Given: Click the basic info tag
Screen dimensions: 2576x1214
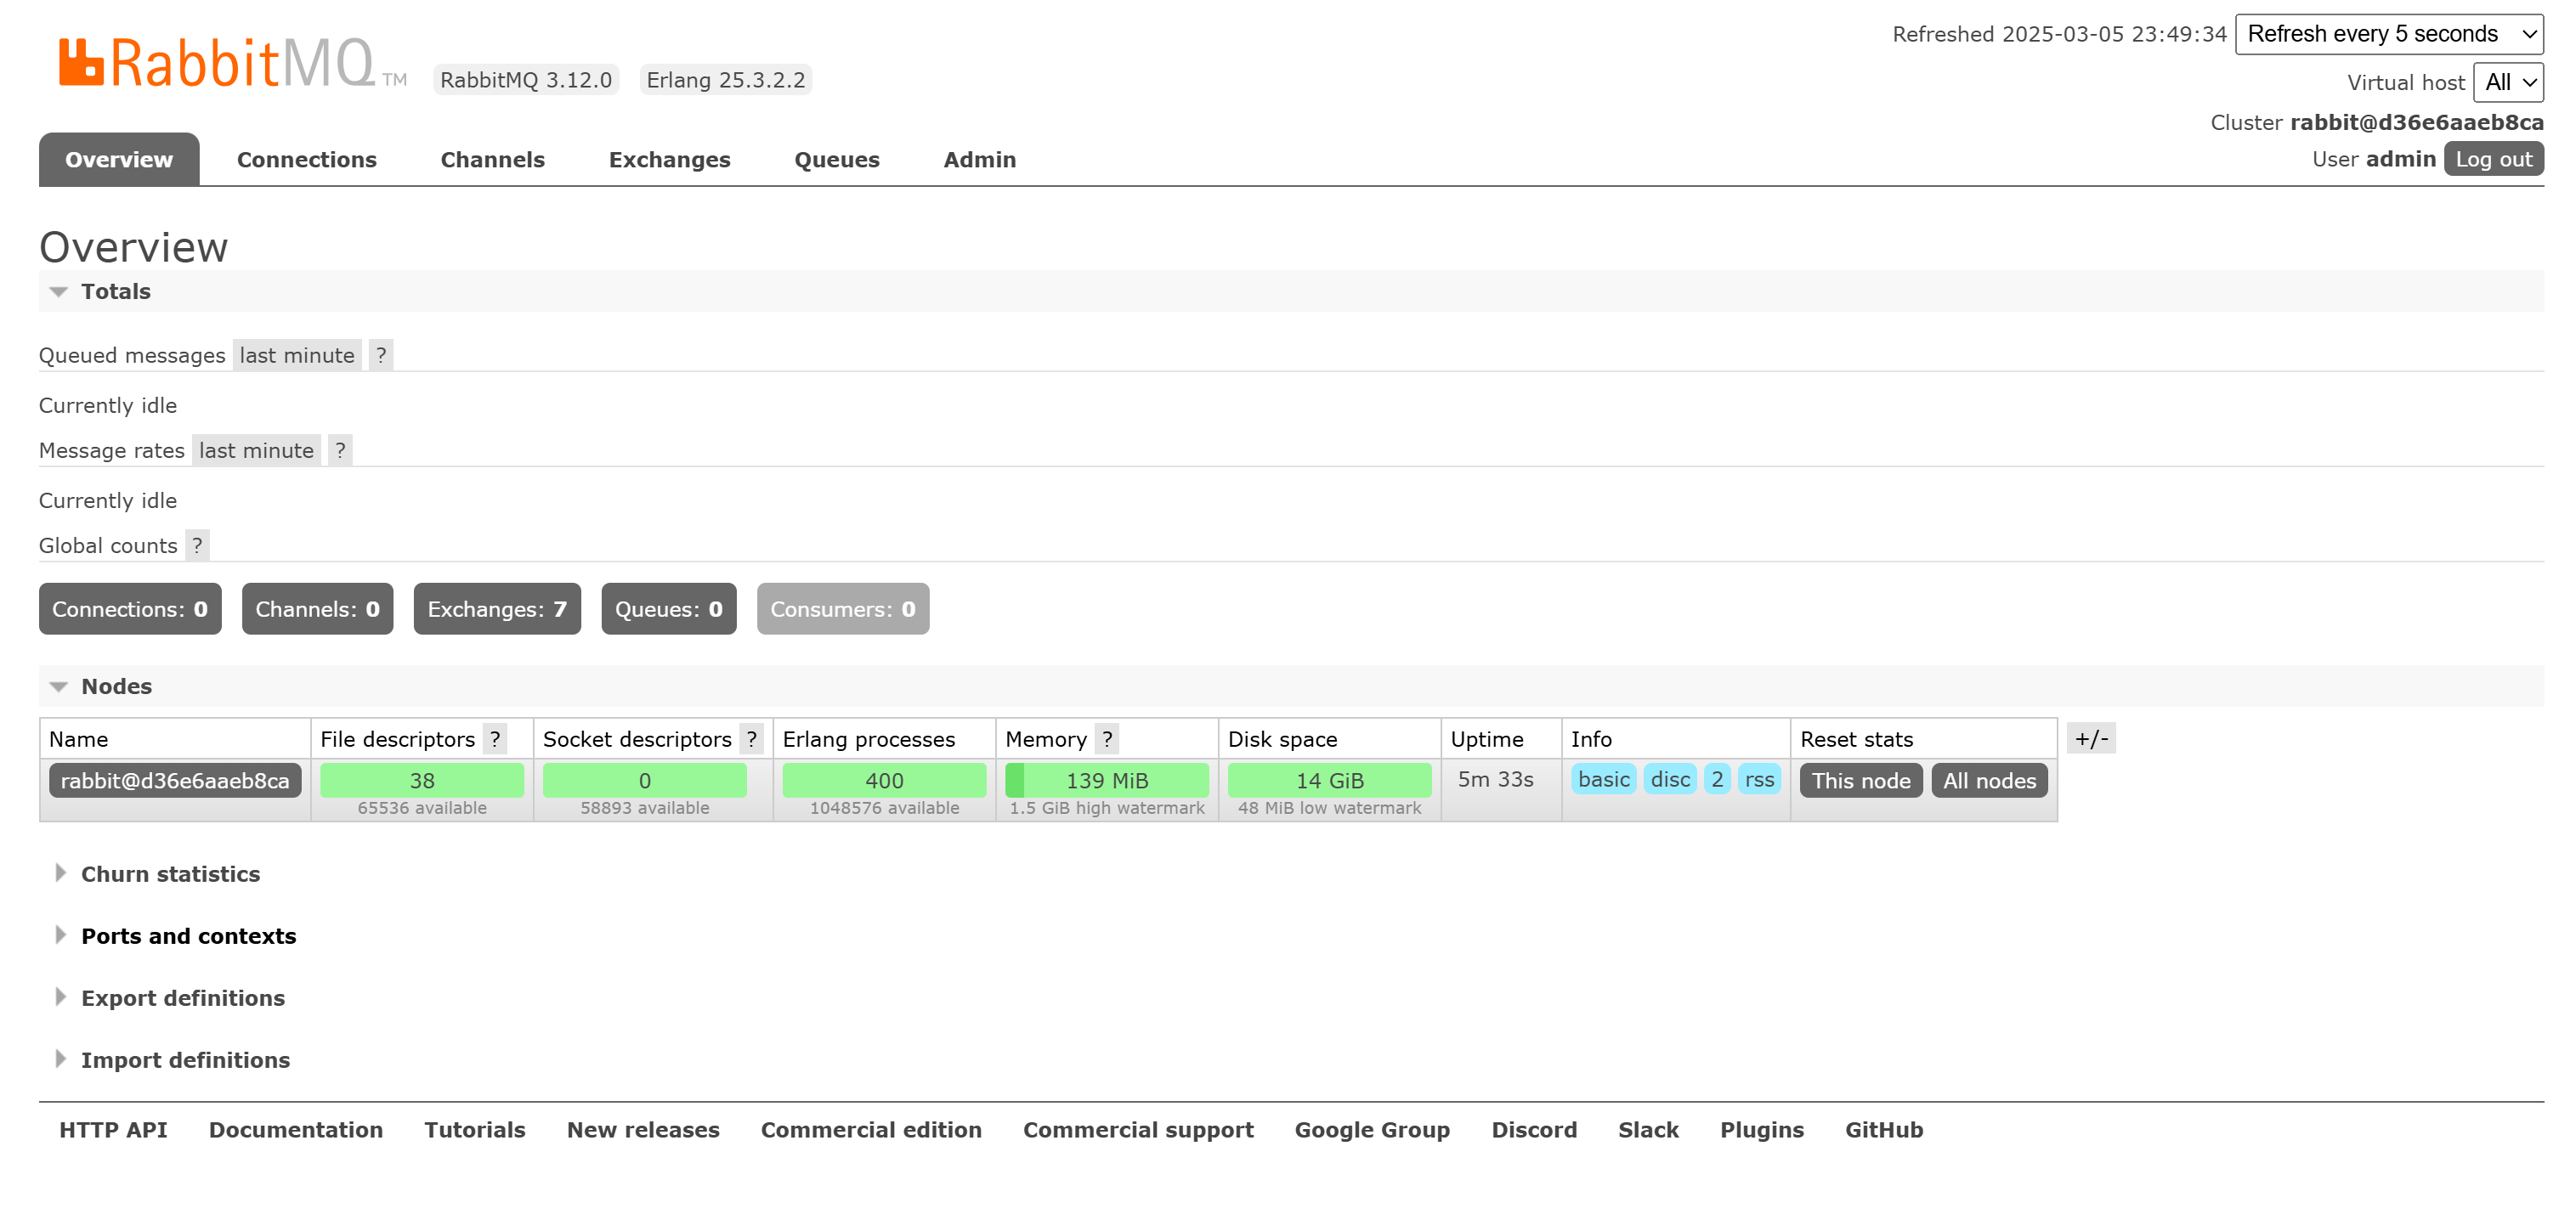Looking at the screenshot, I should tap(1604, 779).
